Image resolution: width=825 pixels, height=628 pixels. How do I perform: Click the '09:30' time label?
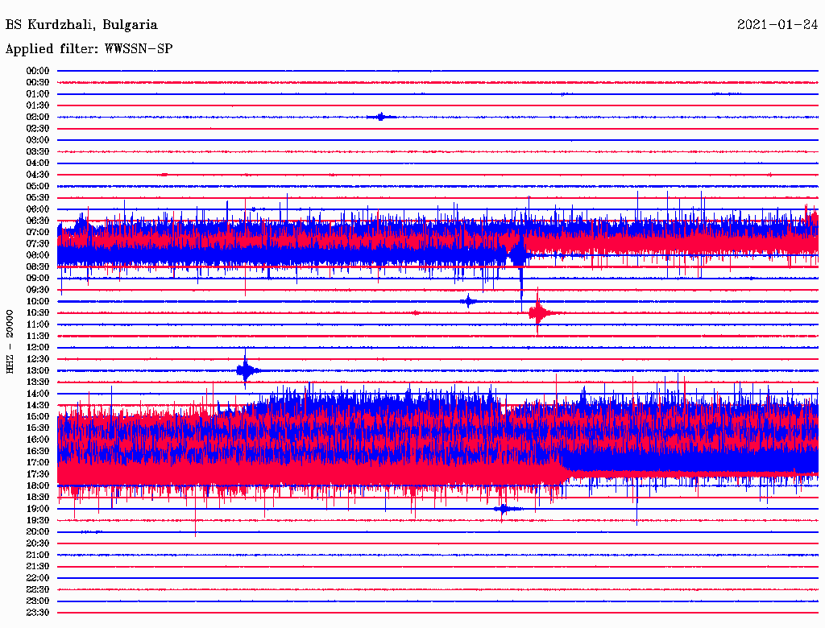[x=38, y=290]
